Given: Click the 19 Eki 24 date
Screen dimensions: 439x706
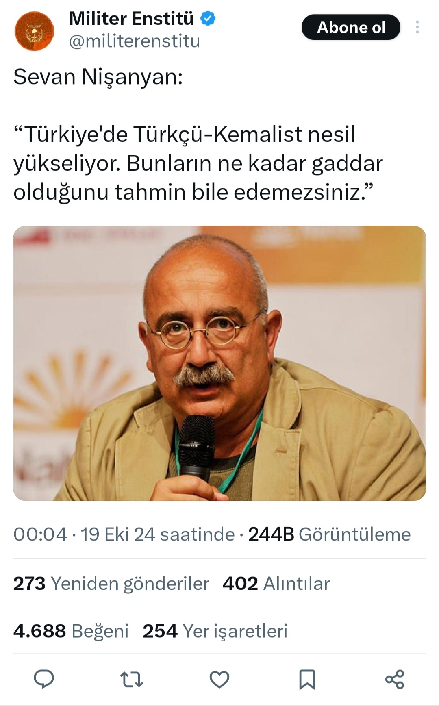Looking at the screenshot, I should tap(118, 534).
